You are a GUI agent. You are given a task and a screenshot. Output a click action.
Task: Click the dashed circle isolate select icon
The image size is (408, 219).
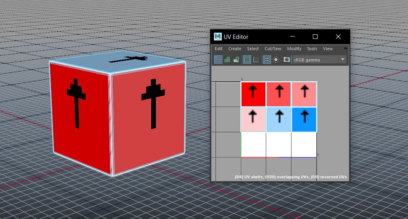pyautogui.click(x=276, y=60)
